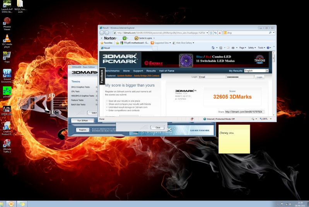Click the Compatibility View icon in address bar
The width and height of the screenshot is (309, 207).
pyautogui.click(x=211, y=33)
